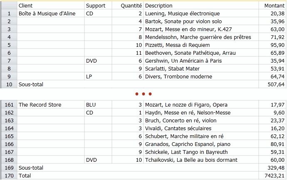This screenshot has width=287, height=180.
Task: Click the LP support cell
Action: click(x=89, y=76)
